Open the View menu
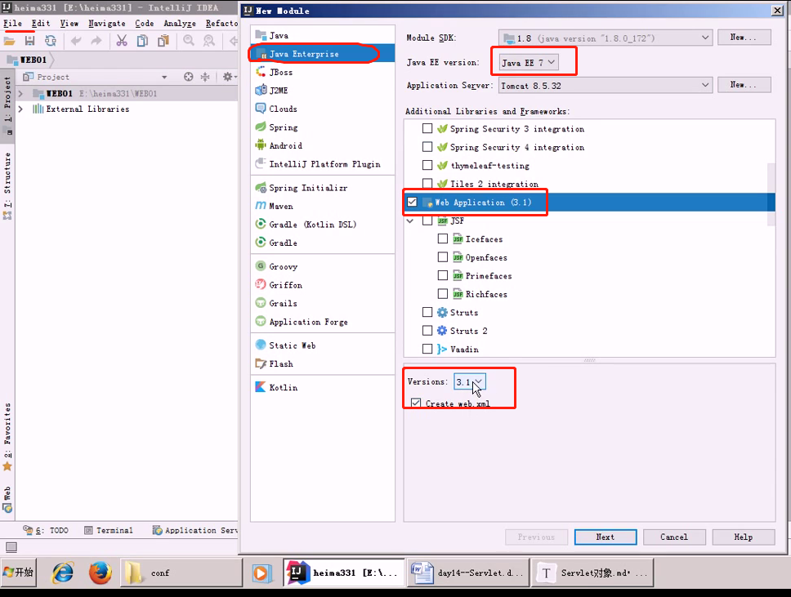791x597 pixels. [69, 23]
